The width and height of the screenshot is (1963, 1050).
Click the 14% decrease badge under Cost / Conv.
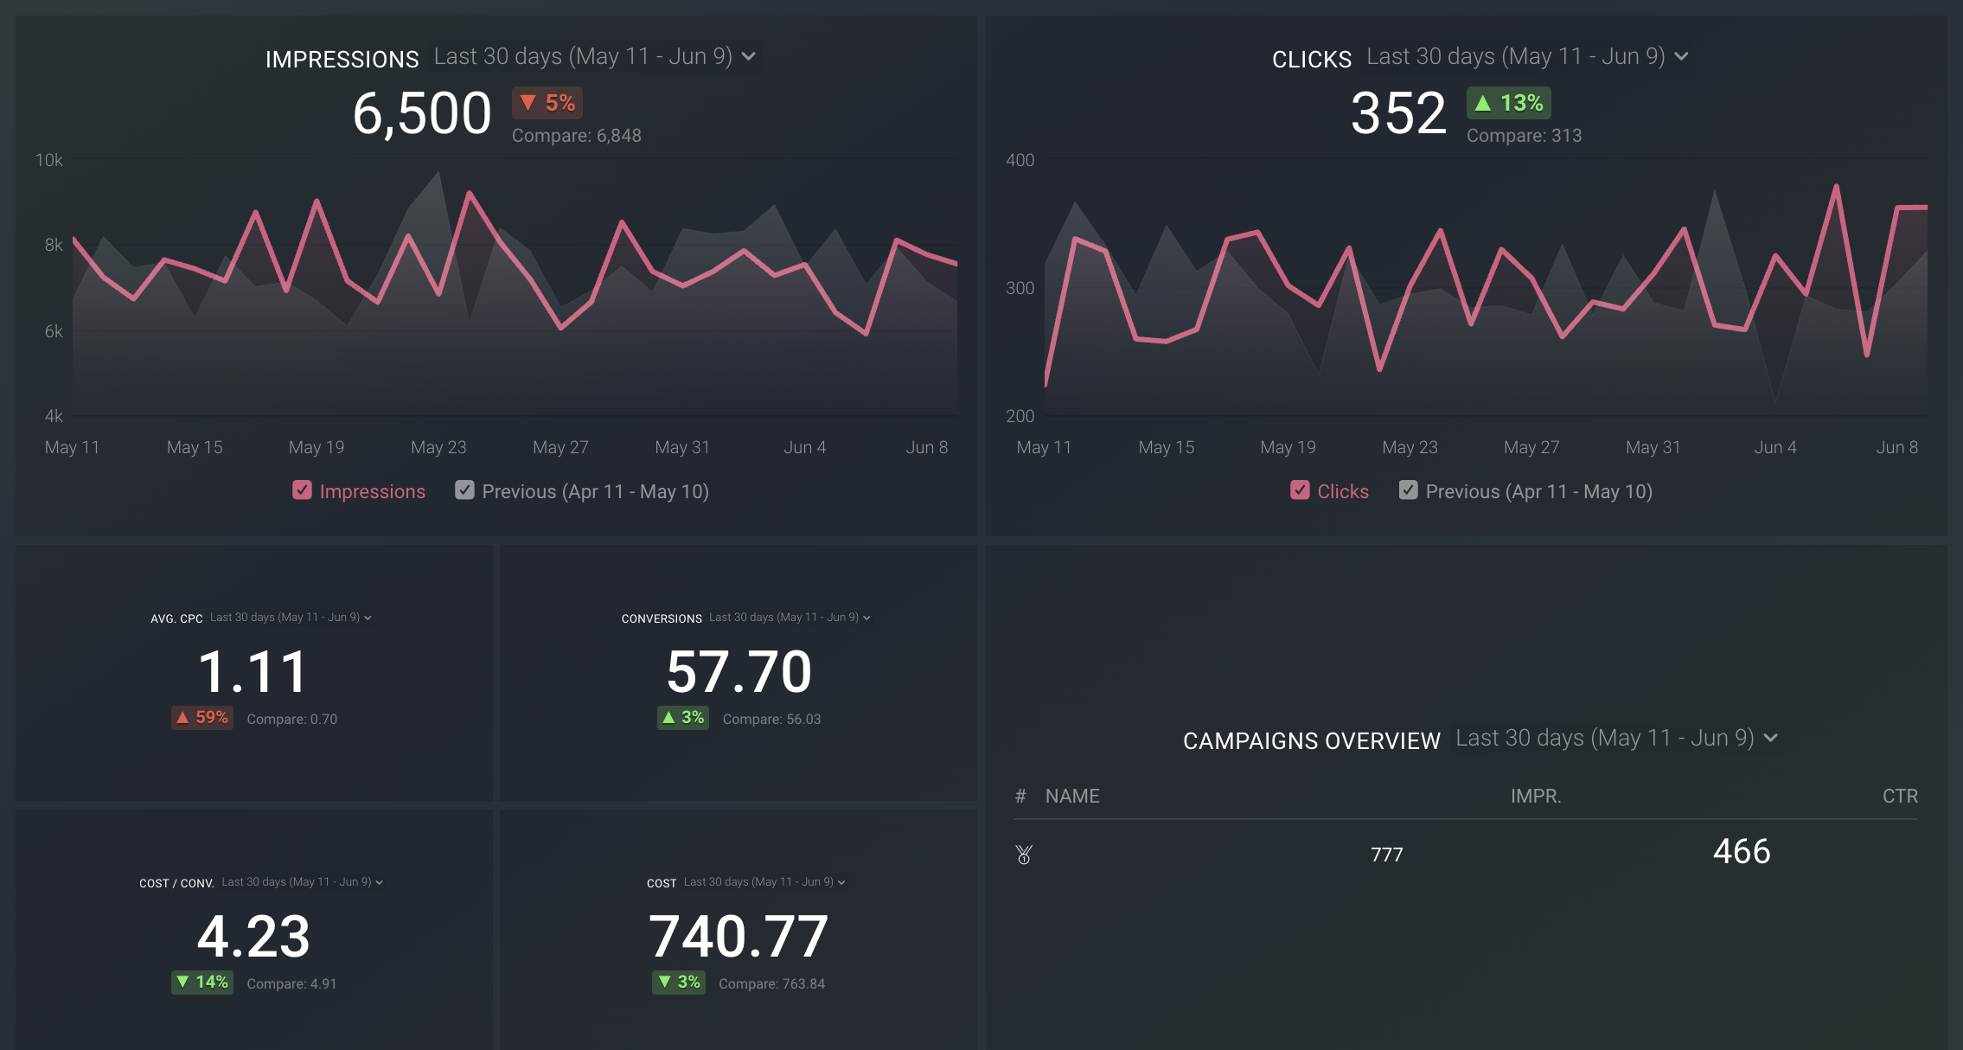click(202, 982)
